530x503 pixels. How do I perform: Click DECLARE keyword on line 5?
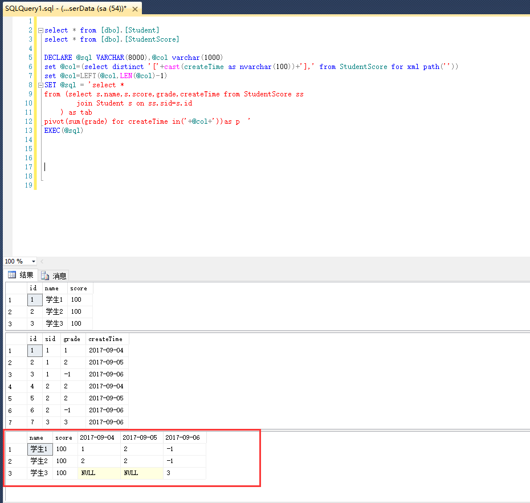click(58, 58)
